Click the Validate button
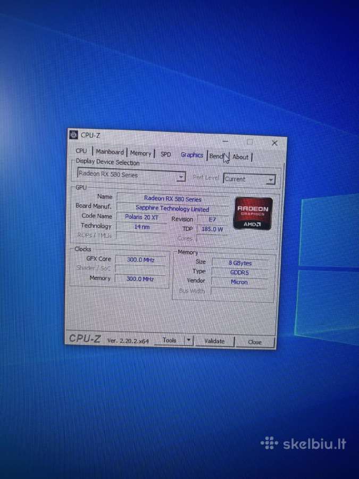Screen dimensions: 359x479 click(214, 341)
